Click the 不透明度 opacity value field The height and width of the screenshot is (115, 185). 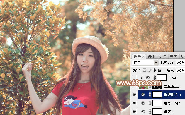point(180,63)
